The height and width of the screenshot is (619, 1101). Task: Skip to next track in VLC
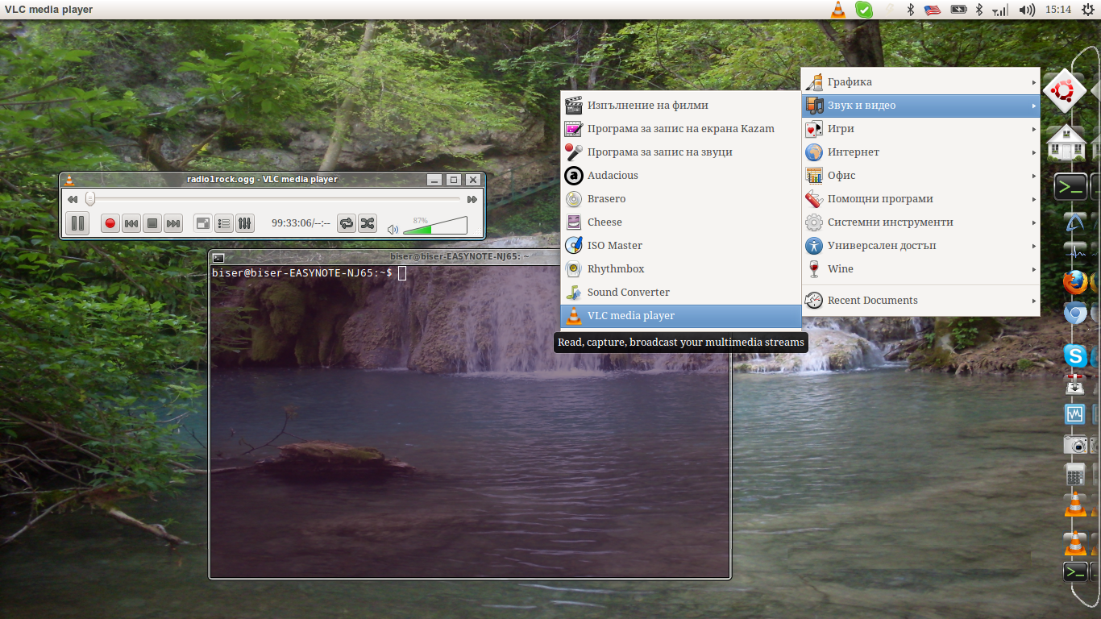coord(172,223)
